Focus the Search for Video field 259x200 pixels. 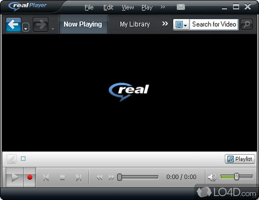[x=214, y=24]
